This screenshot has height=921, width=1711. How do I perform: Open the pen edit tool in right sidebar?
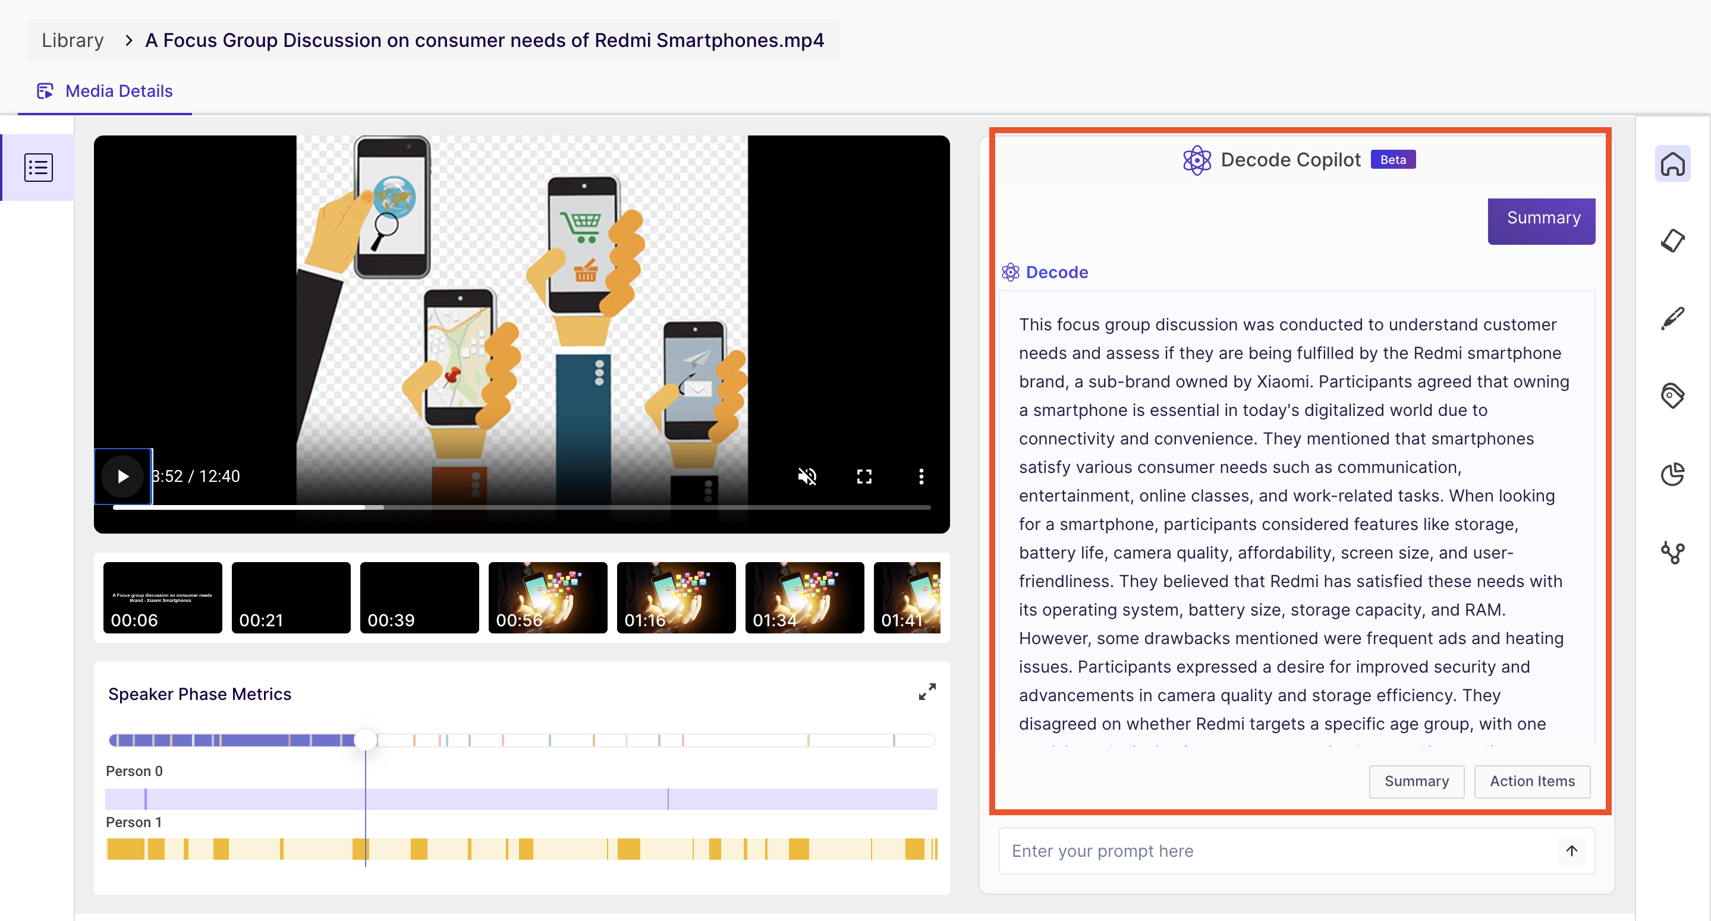tap(1672, 318)
